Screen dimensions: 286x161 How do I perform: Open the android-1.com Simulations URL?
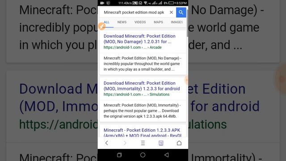(136, 94)
